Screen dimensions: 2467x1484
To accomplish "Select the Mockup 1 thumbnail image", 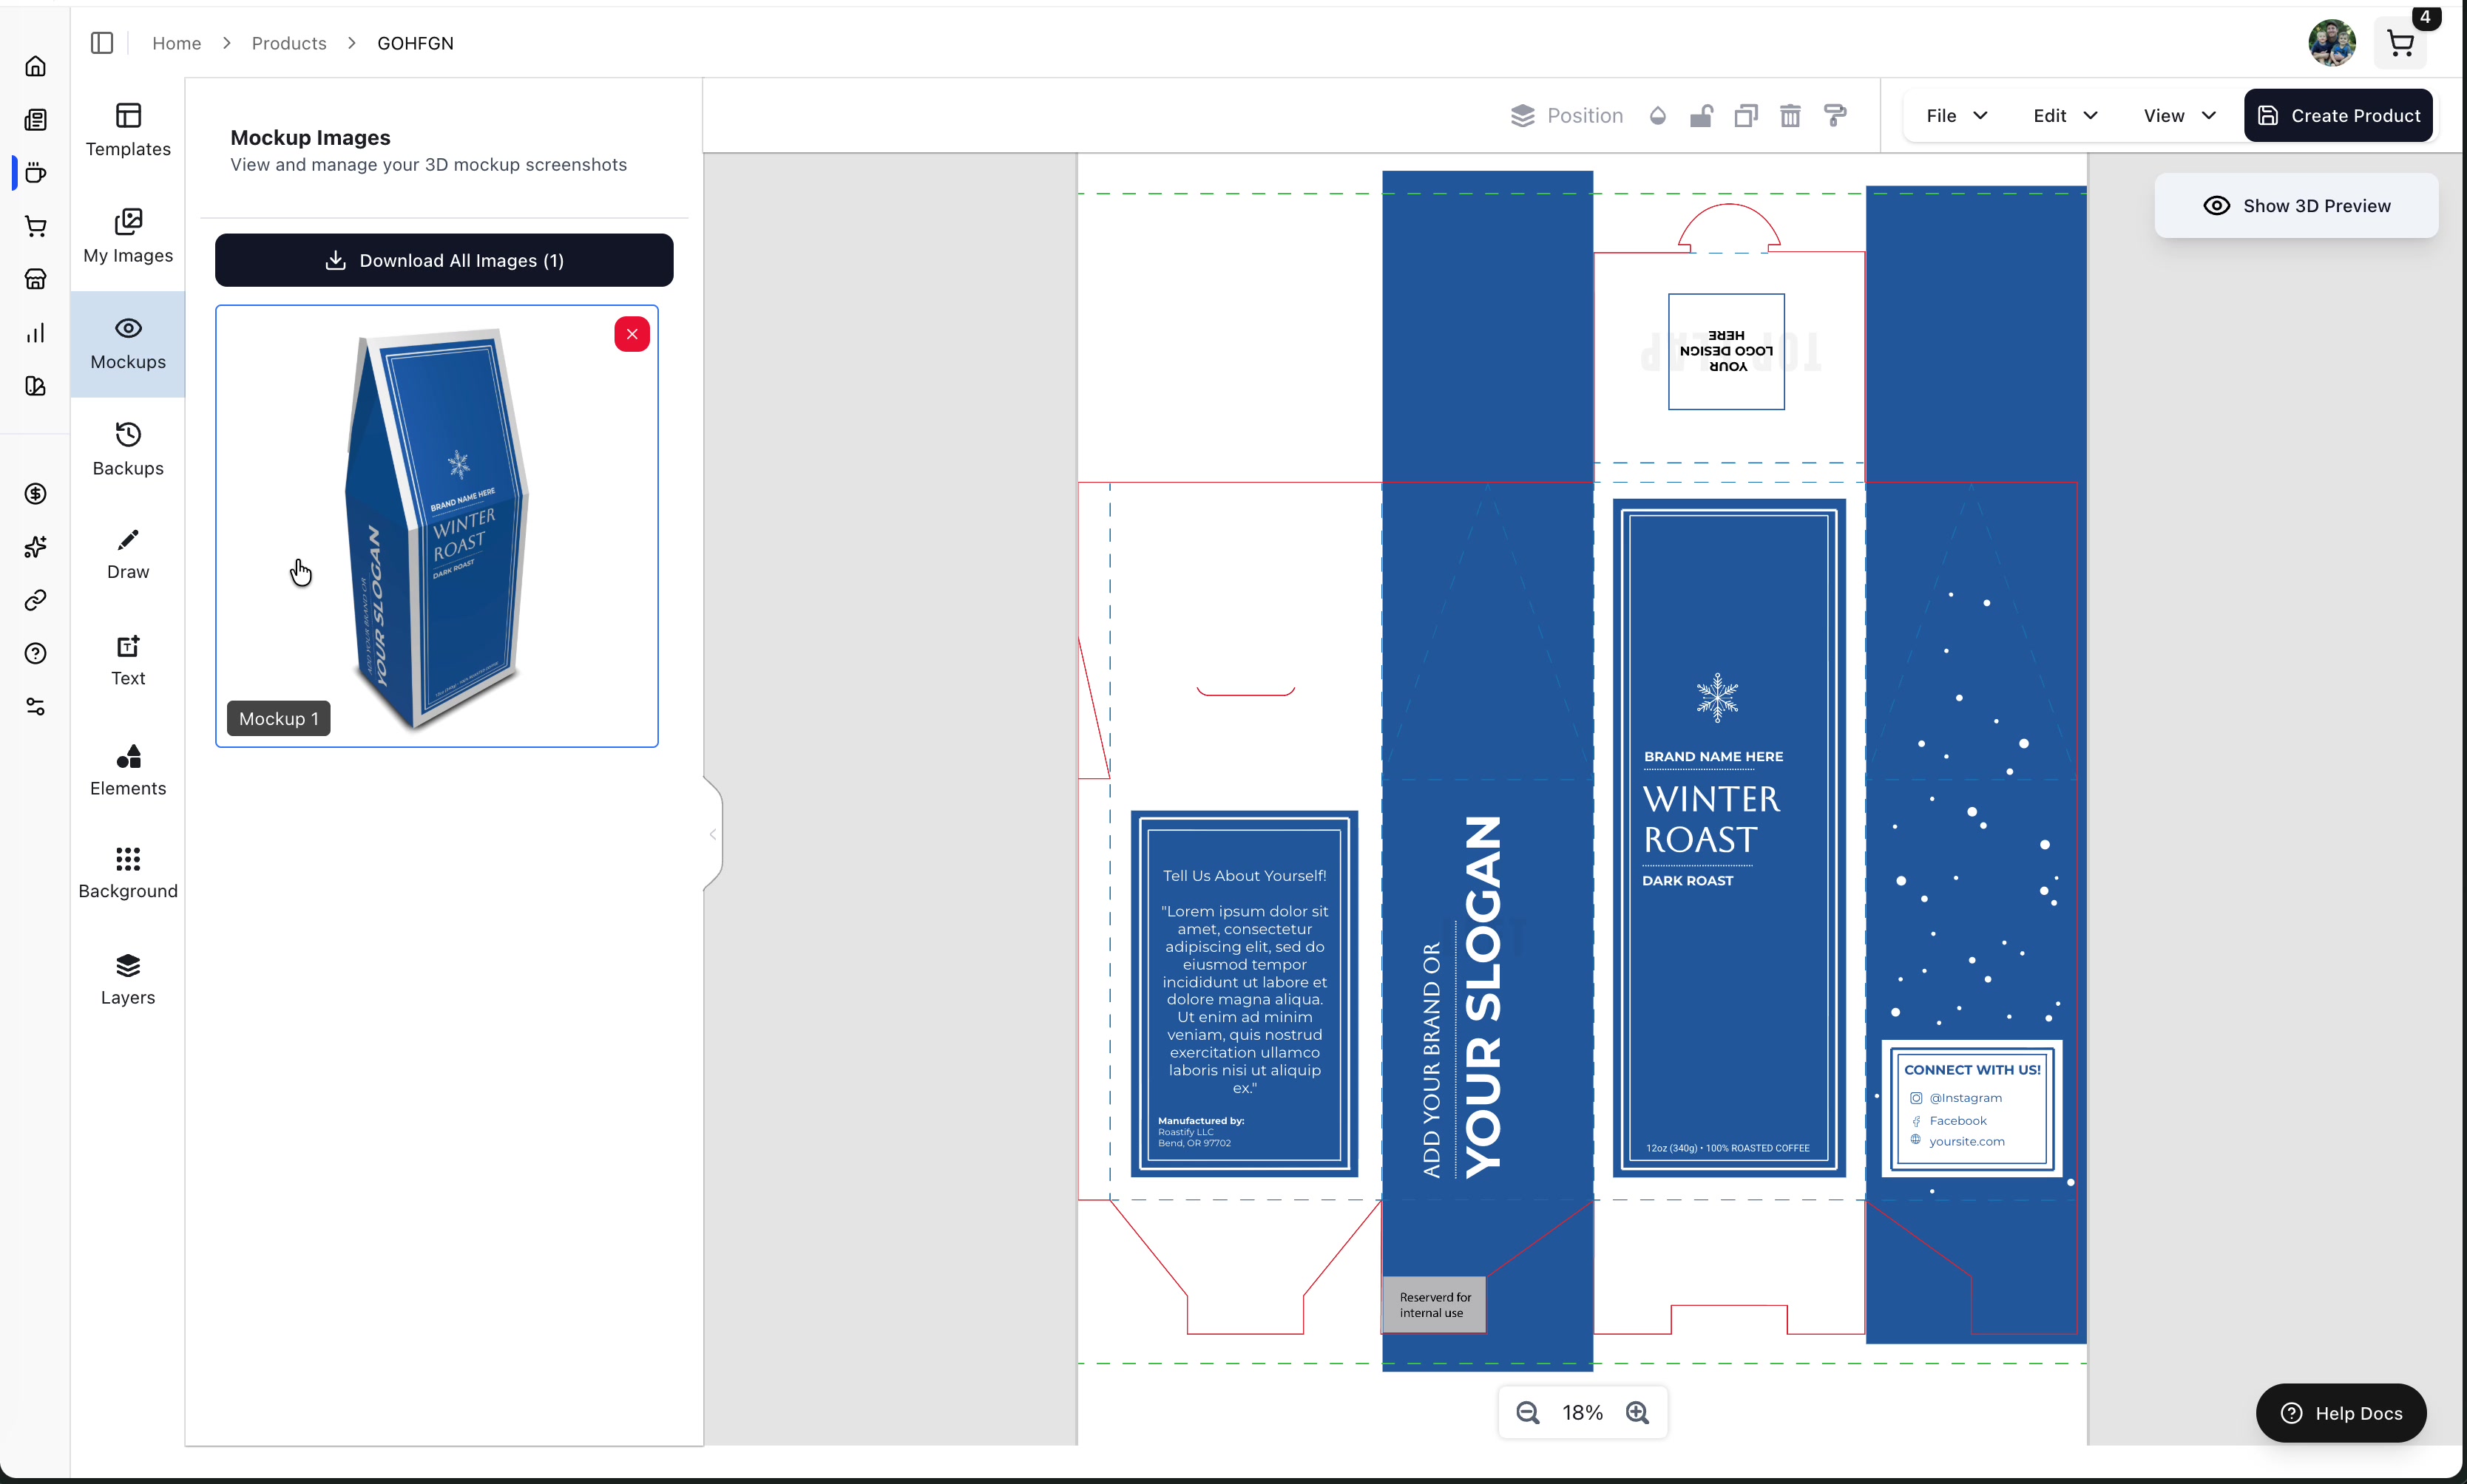I will [x=437, y=526].
